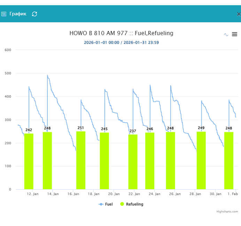
Task: Click the refueling bar labeled 245
Action: tap(104, 161)
